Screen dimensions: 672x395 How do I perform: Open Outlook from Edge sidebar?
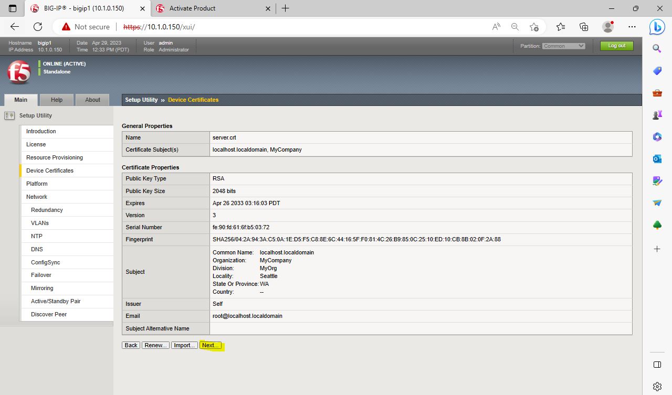657,158
